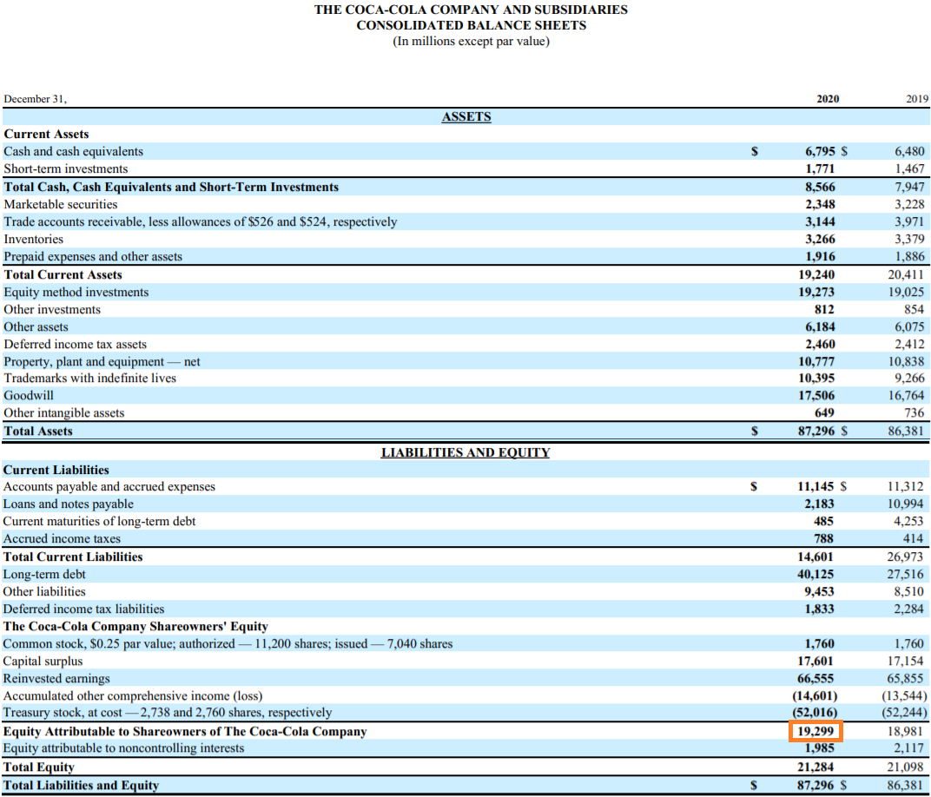Click 'Deferred income tax liabilities' label
931x797 pixels.
[83, 609]
